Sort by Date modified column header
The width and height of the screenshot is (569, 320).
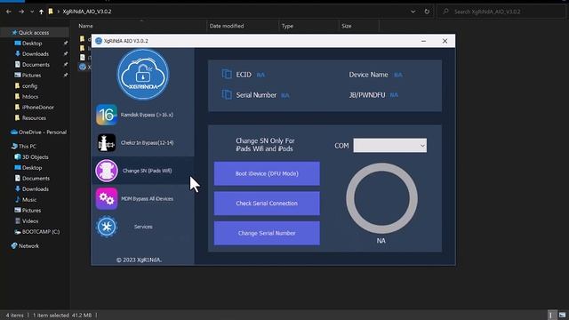(227, 26)
